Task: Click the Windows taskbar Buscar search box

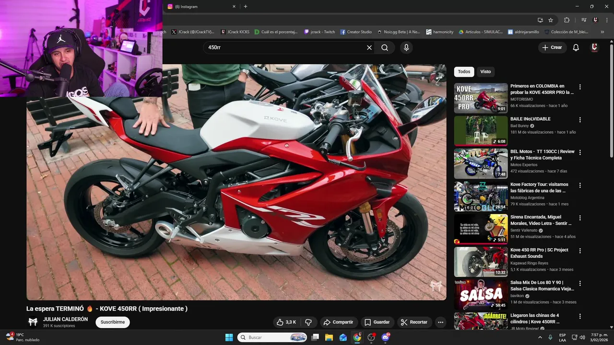Action: click(x=272, y=337)
